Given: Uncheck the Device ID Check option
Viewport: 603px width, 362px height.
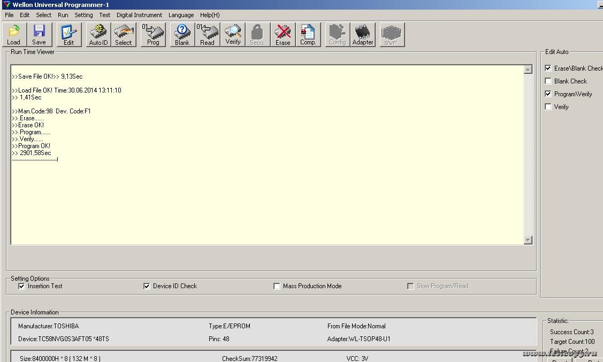Looking at the screenshot, I should coord(147,286).
